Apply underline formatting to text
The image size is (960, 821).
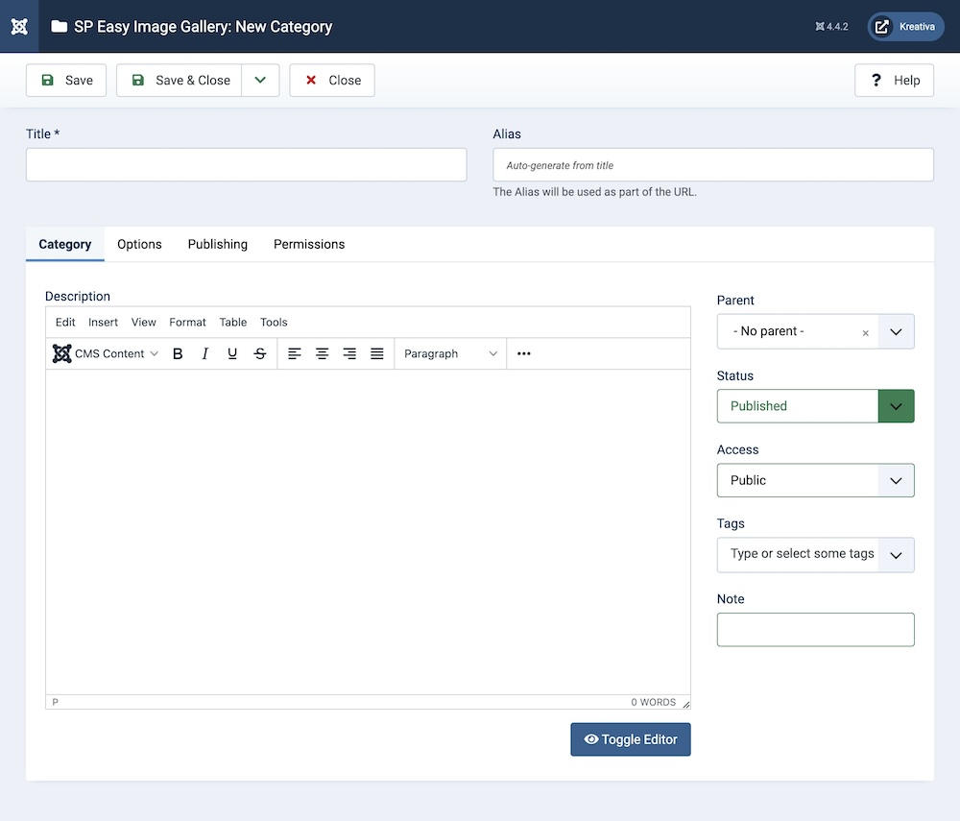[x=232, y=353]
